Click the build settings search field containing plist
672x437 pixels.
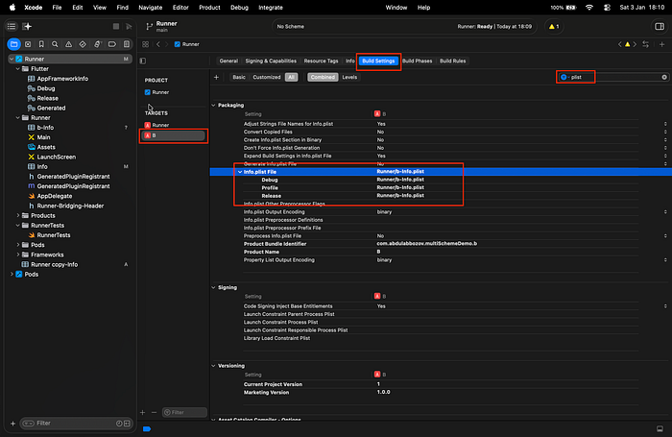(612, 77)
